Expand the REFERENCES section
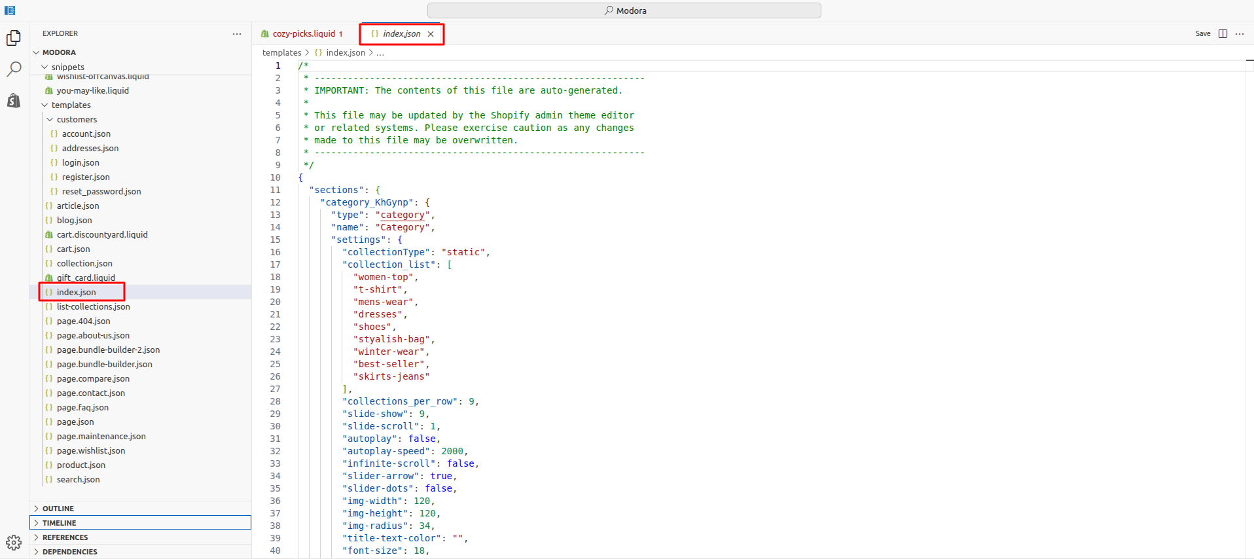The height and width of the screenshot is (559, 1254). (141, 537)
